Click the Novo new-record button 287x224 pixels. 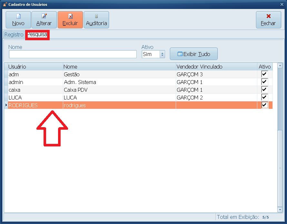18,20
